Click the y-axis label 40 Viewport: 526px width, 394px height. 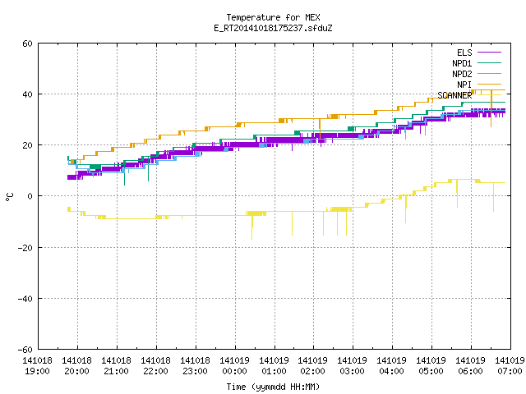27,95
